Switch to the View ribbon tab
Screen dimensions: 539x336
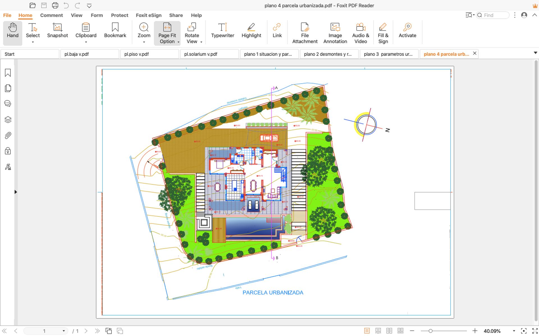coord(76,15)
